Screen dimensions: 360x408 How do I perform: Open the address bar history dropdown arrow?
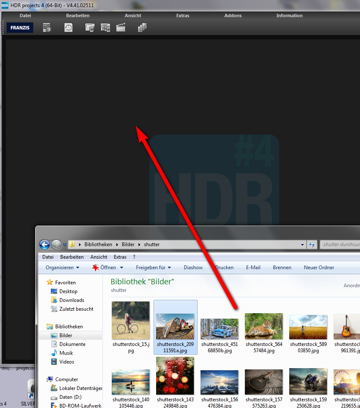click(x=302, y=244)
